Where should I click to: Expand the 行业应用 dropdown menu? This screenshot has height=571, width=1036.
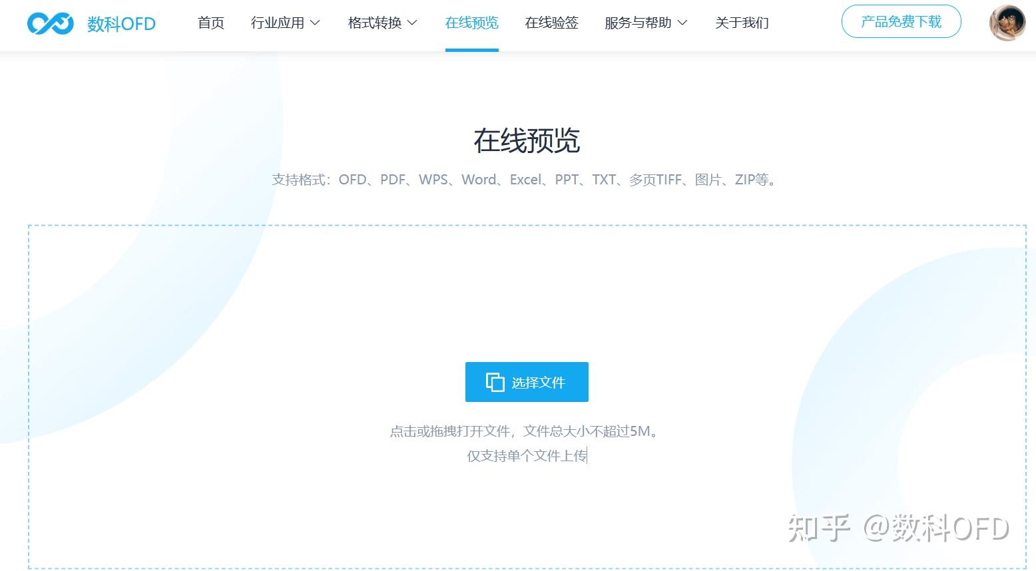tap(278, 22)
